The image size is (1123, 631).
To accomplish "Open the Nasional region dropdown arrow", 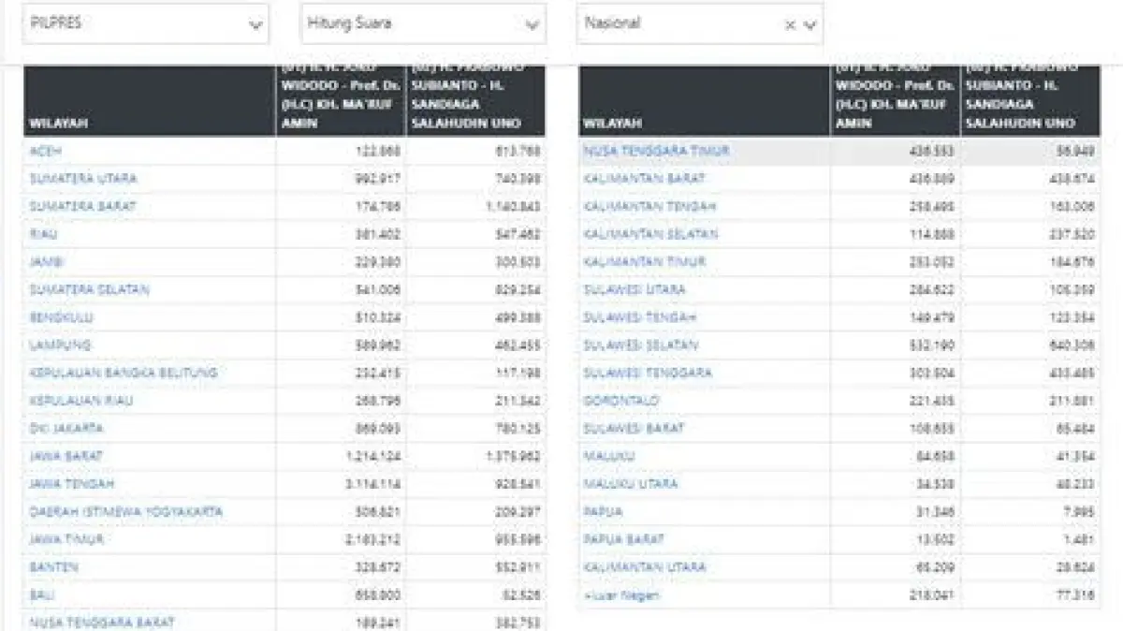I will (810, 25).
